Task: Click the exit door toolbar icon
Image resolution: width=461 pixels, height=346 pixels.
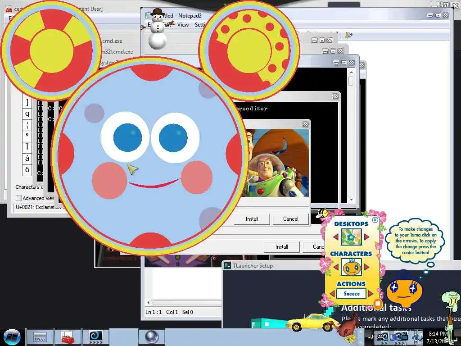Action: click(x=349, y=35)
